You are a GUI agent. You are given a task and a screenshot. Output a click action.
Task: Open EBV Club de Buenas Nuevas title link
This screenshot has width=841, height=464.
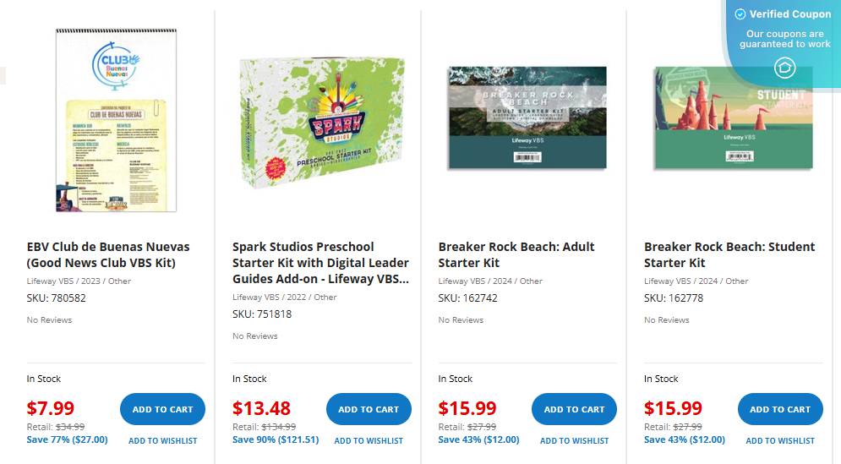[108, 254]
